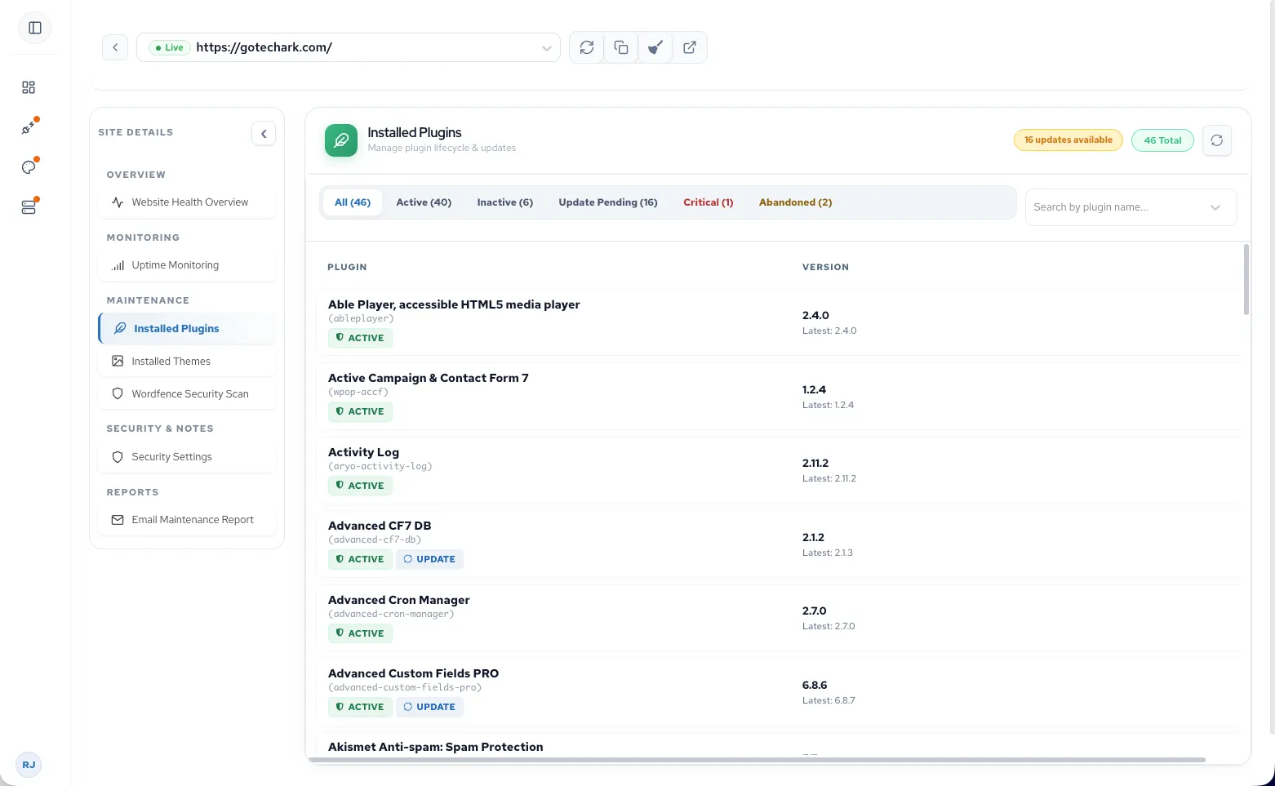Click the VERSION column header

pyautogui.click(x=825, y=267)
